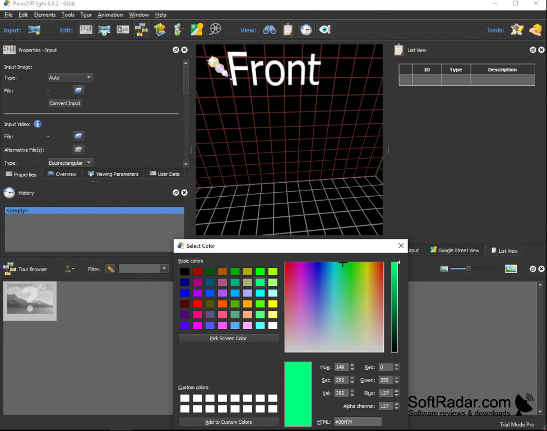Float the List View panel
This screenshot has width=547, height=431.
[532, 50]
